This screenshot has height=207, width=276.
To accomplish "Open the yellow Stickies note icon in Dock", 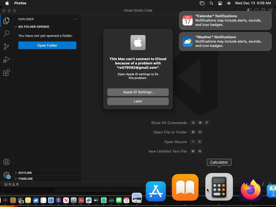I will point(28,200).
